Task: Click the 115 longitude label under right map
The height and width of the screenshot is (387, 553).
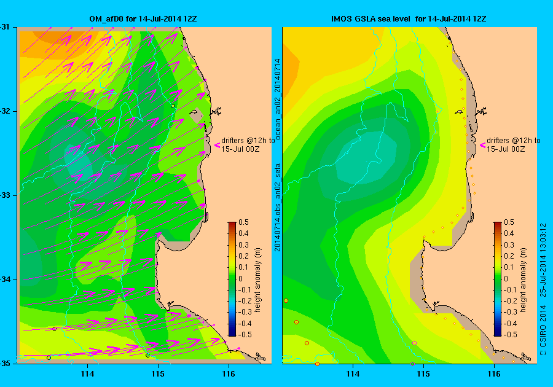Action: (423, 374)
